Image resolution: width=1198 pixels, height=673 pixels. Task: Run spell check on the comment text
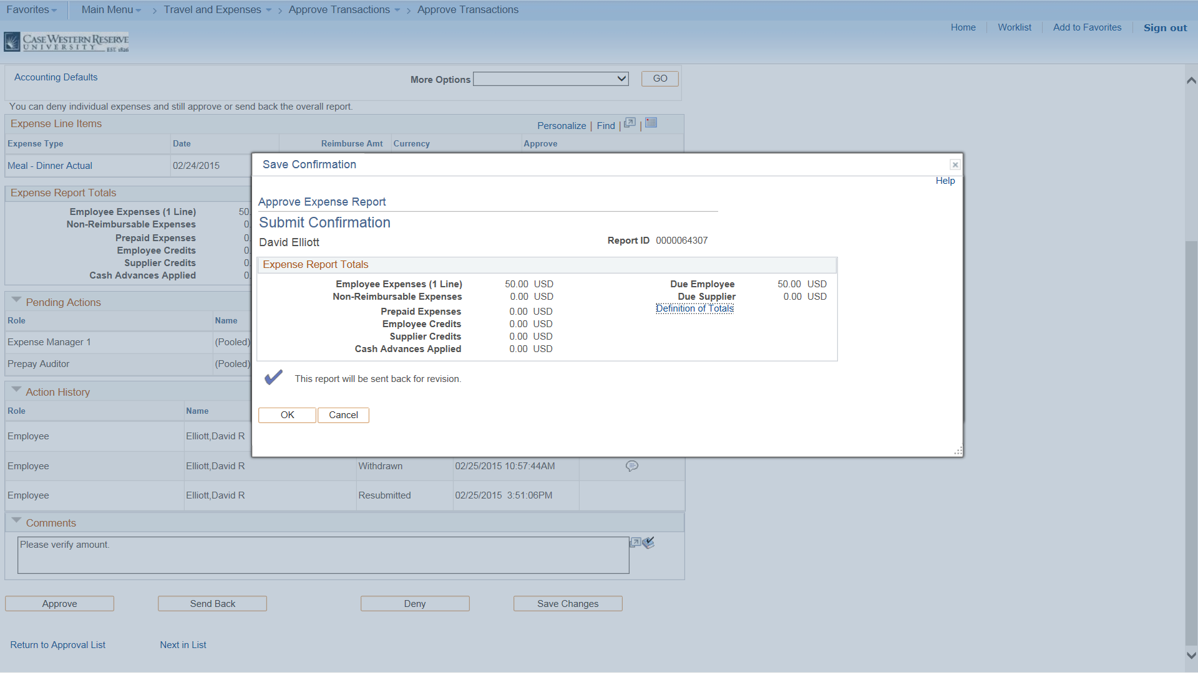pyautogui.click(x=648, y=543)
